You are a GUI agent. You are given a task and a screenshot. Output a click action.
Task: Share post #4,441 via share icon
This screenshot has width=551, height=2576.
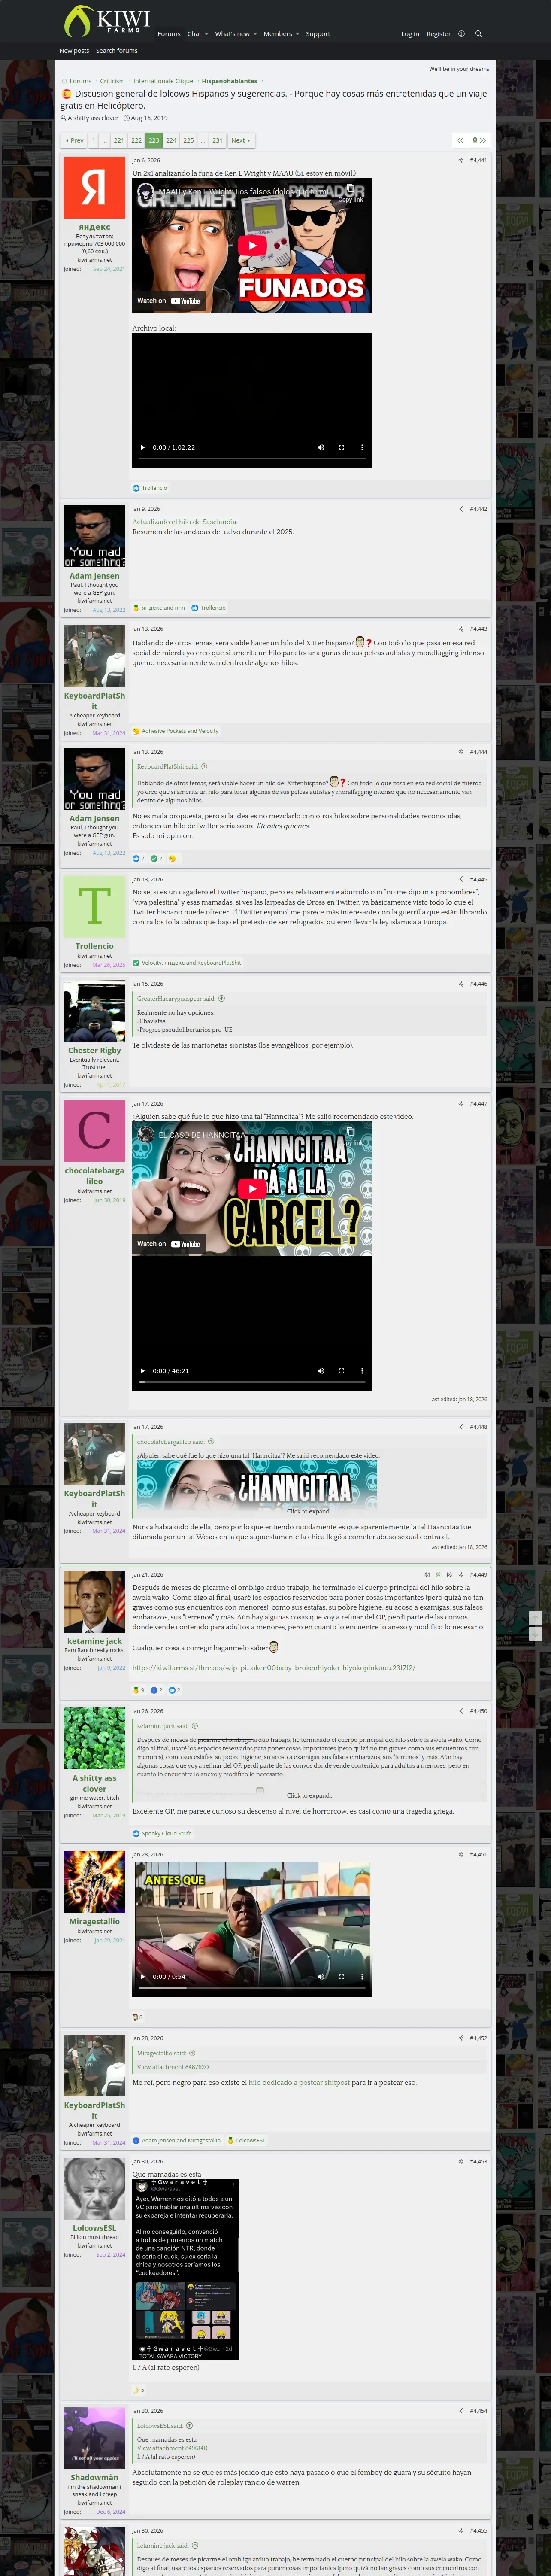461,160
